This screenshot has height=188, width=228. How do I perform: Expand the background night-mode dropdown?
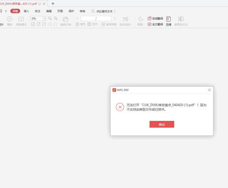[x=144, y=24]
